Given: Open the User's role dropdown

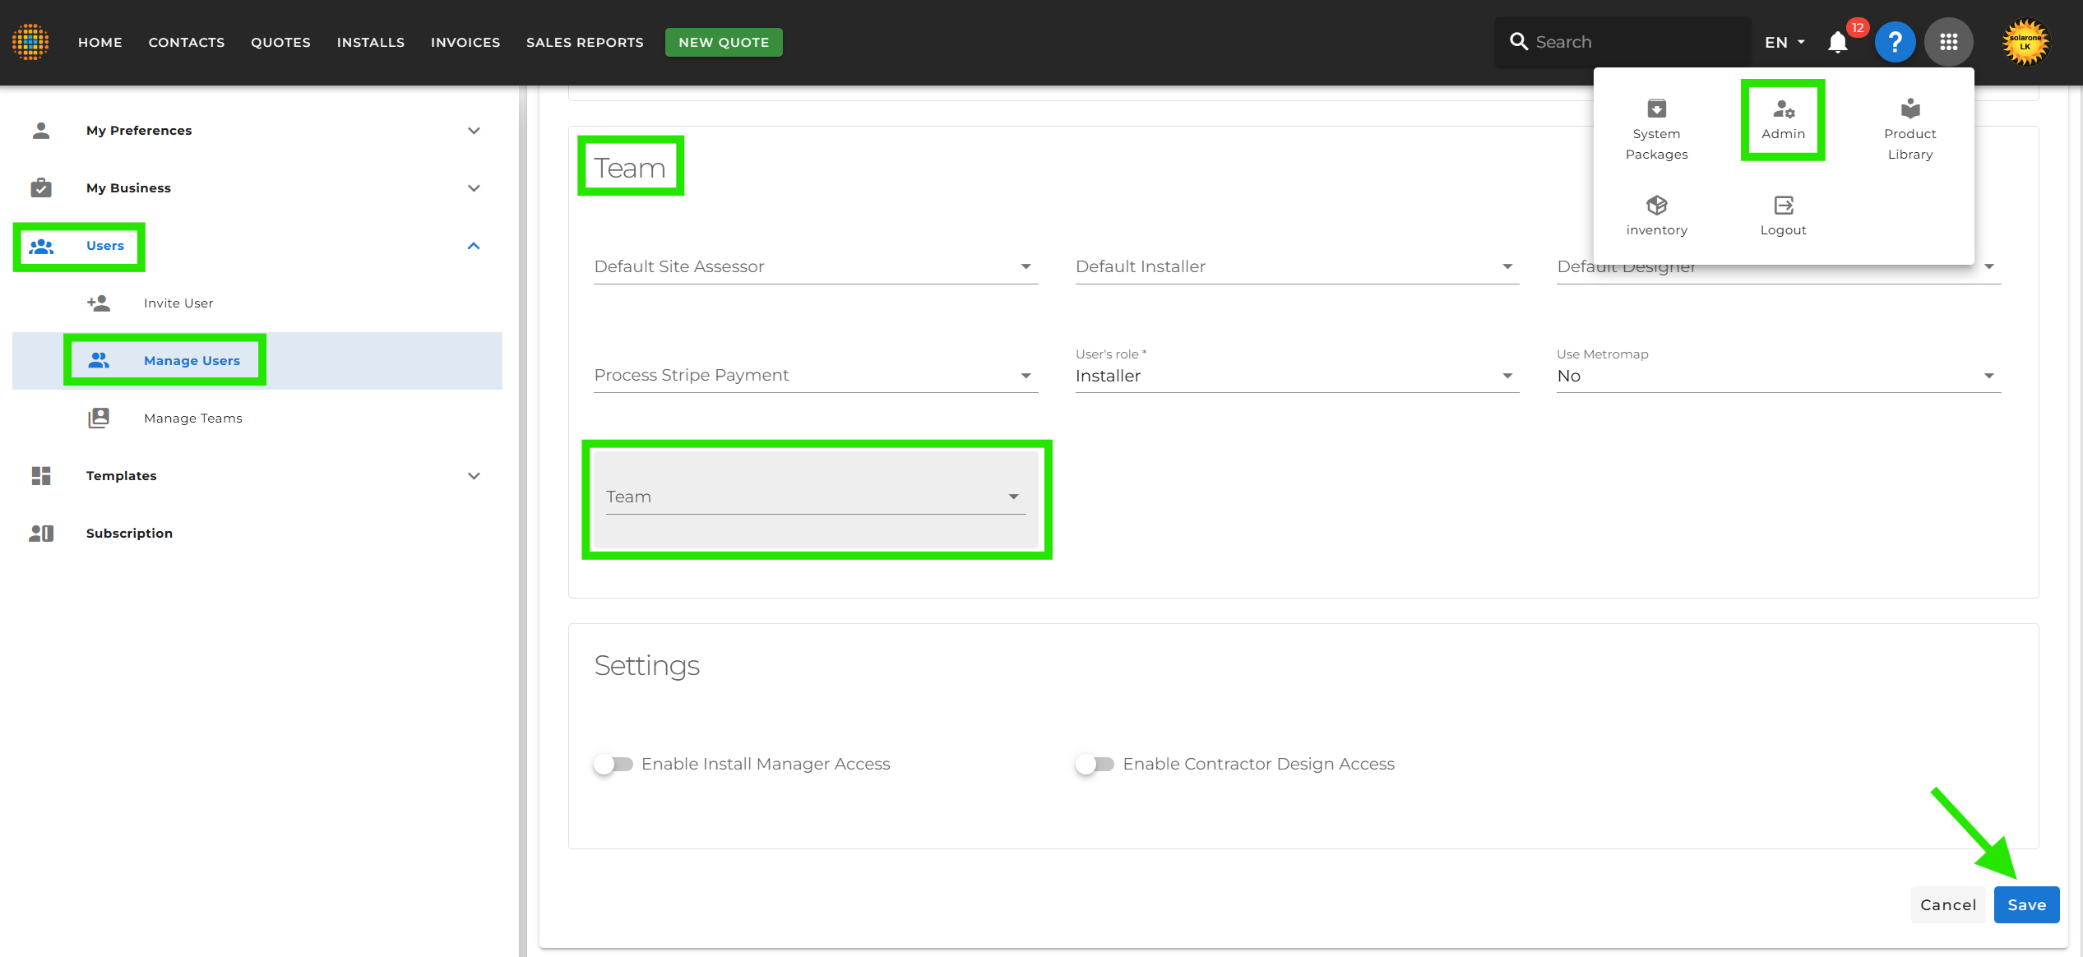Looking at the screenshot, I should click(x=1296, y=376).
